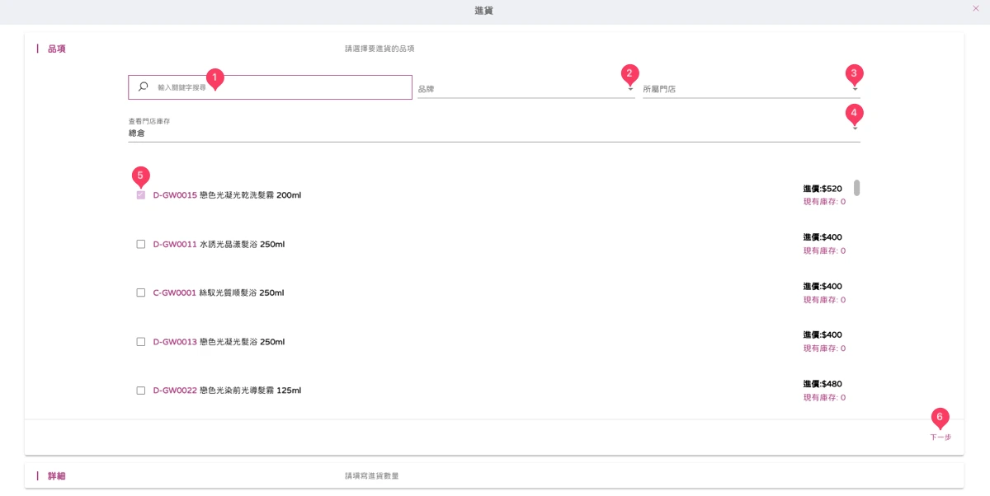Click the product list scrollbar thumb
This screenshot has width=990, height=496.
click(x=857, y=188)
